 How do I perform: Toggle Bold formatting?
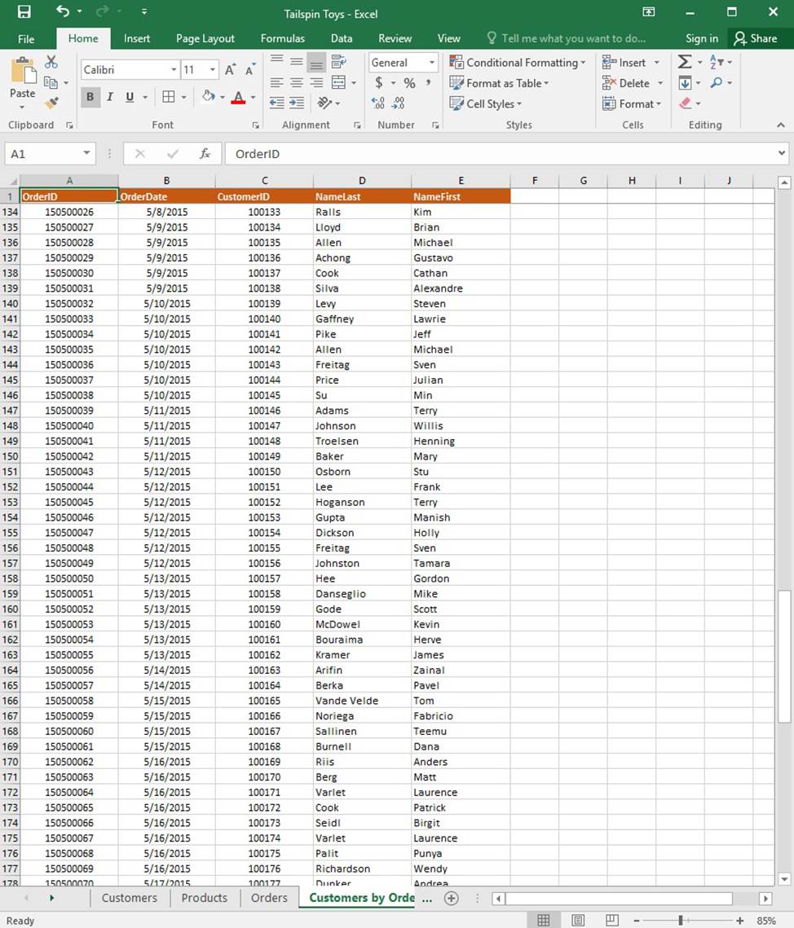90,97
